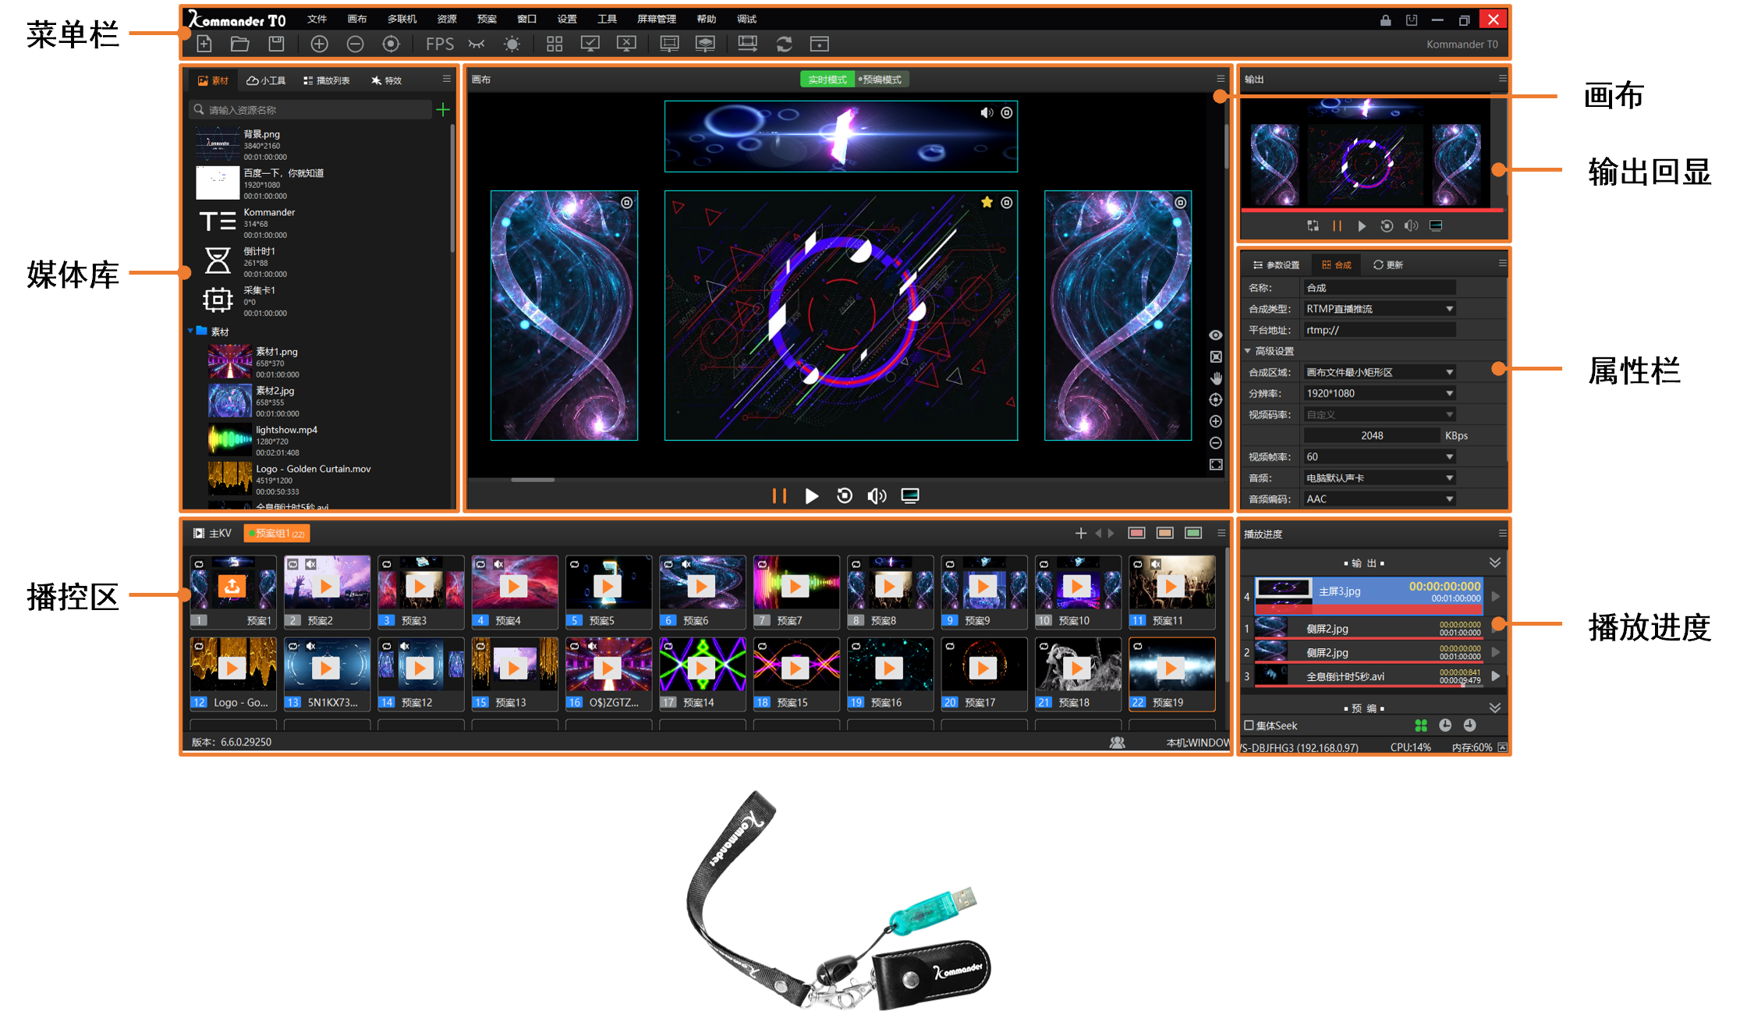This screenshot has width=1740, height=1036.
Task: Open the 屏幕管理 menu
Action: point(656,19)
